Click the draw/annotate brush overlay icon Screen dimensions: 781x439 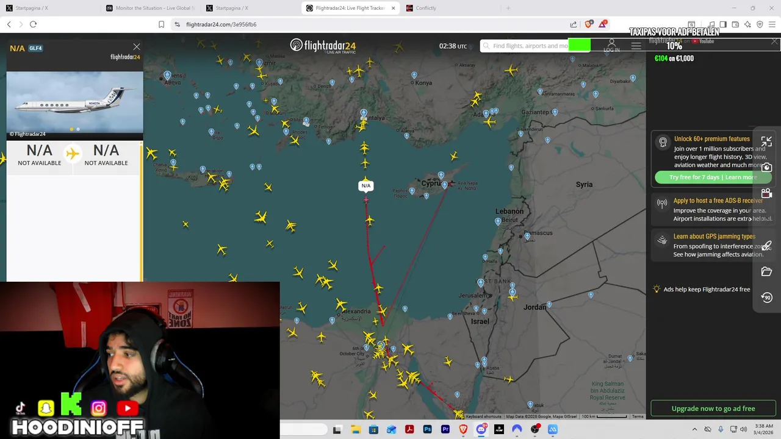pos(766,245)
